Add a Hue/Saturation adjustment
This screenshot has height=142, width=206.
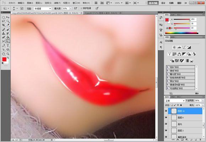[x=174, y=54]
